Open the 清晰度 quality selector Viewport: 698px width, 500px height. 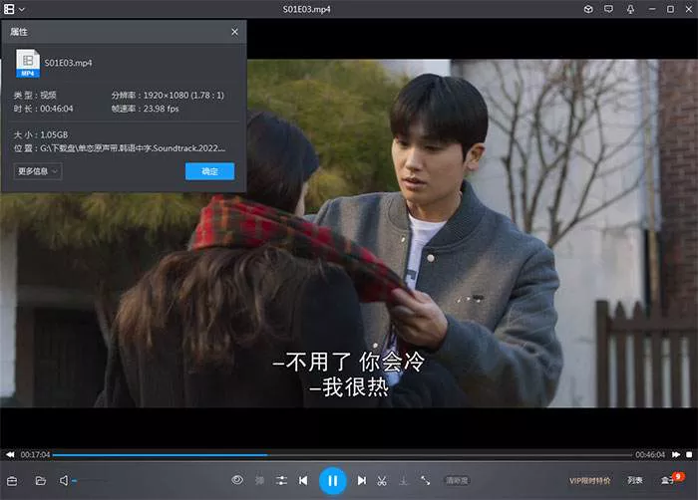(457, 481)
